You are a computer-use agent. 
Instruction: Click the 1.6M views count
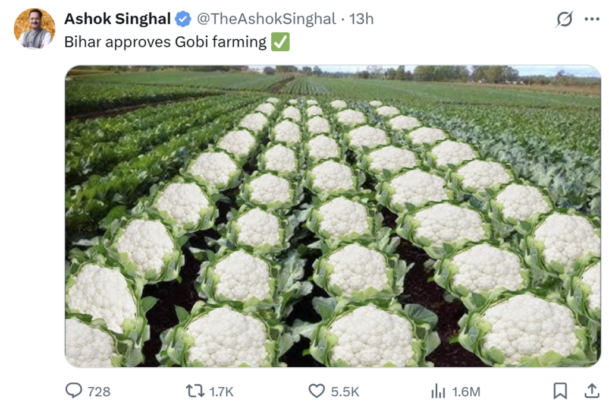tap(466, 392)
